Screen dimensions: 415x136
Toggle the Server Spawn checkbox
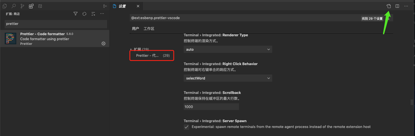point(186,127)
